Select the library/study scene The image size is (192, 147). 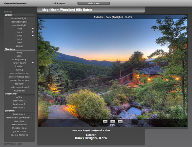point(19,59)
